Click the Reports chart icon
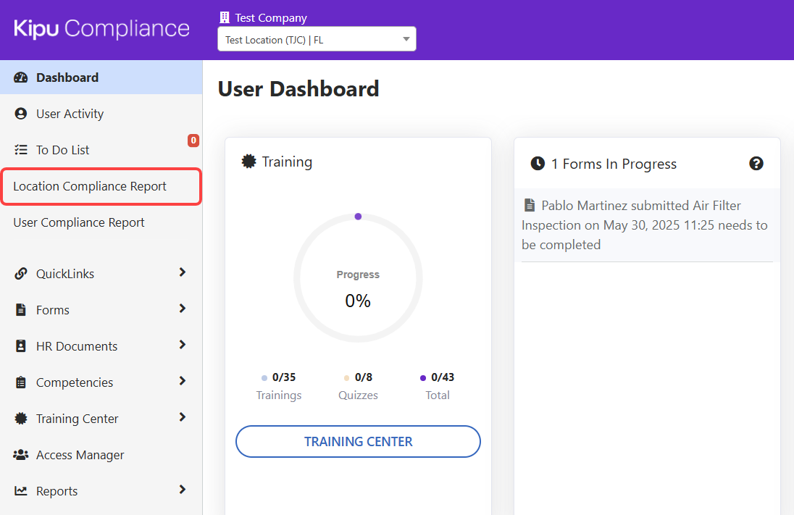This screenshot has width=794, height=515. (x=21, y=491)
